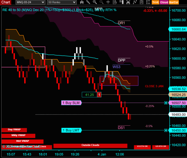Click the WS3 pivot label

(116, 67)
